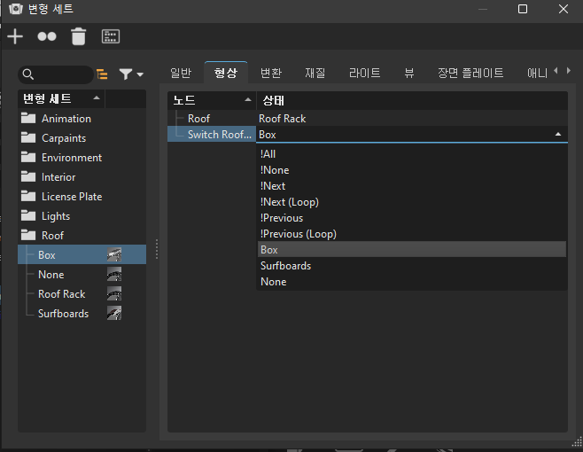Switch to the 뷰 tab
Screen dimensions: 583x452
pos(409,73)
